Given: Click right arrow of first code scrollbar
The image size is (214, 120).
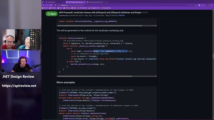Looking at the screenshot, I should (156, 26).
